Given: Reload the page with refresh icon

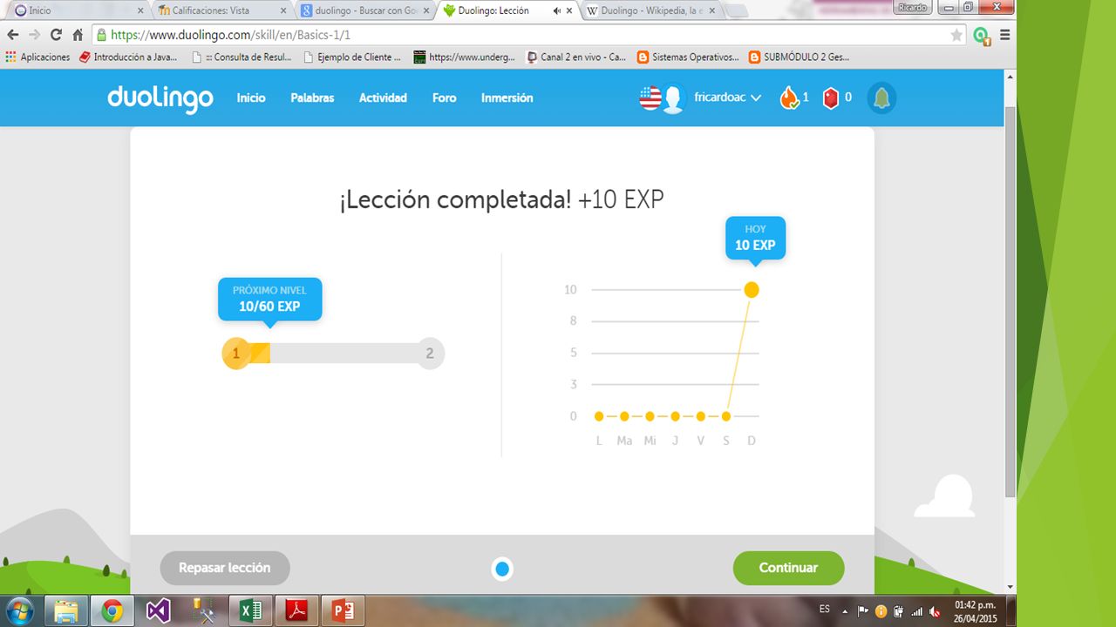Looking at the screenshot, I should tap(57, 35).
